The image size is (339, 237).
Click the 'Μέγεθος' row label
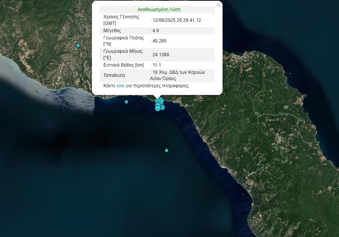(112, 31)
